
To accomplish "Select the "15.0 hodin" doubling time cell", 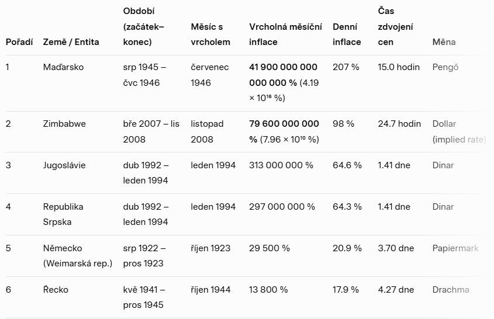I will click(x=399, y=67).
